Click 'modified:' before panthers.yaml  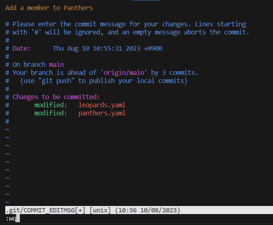(x=51, y=113)
